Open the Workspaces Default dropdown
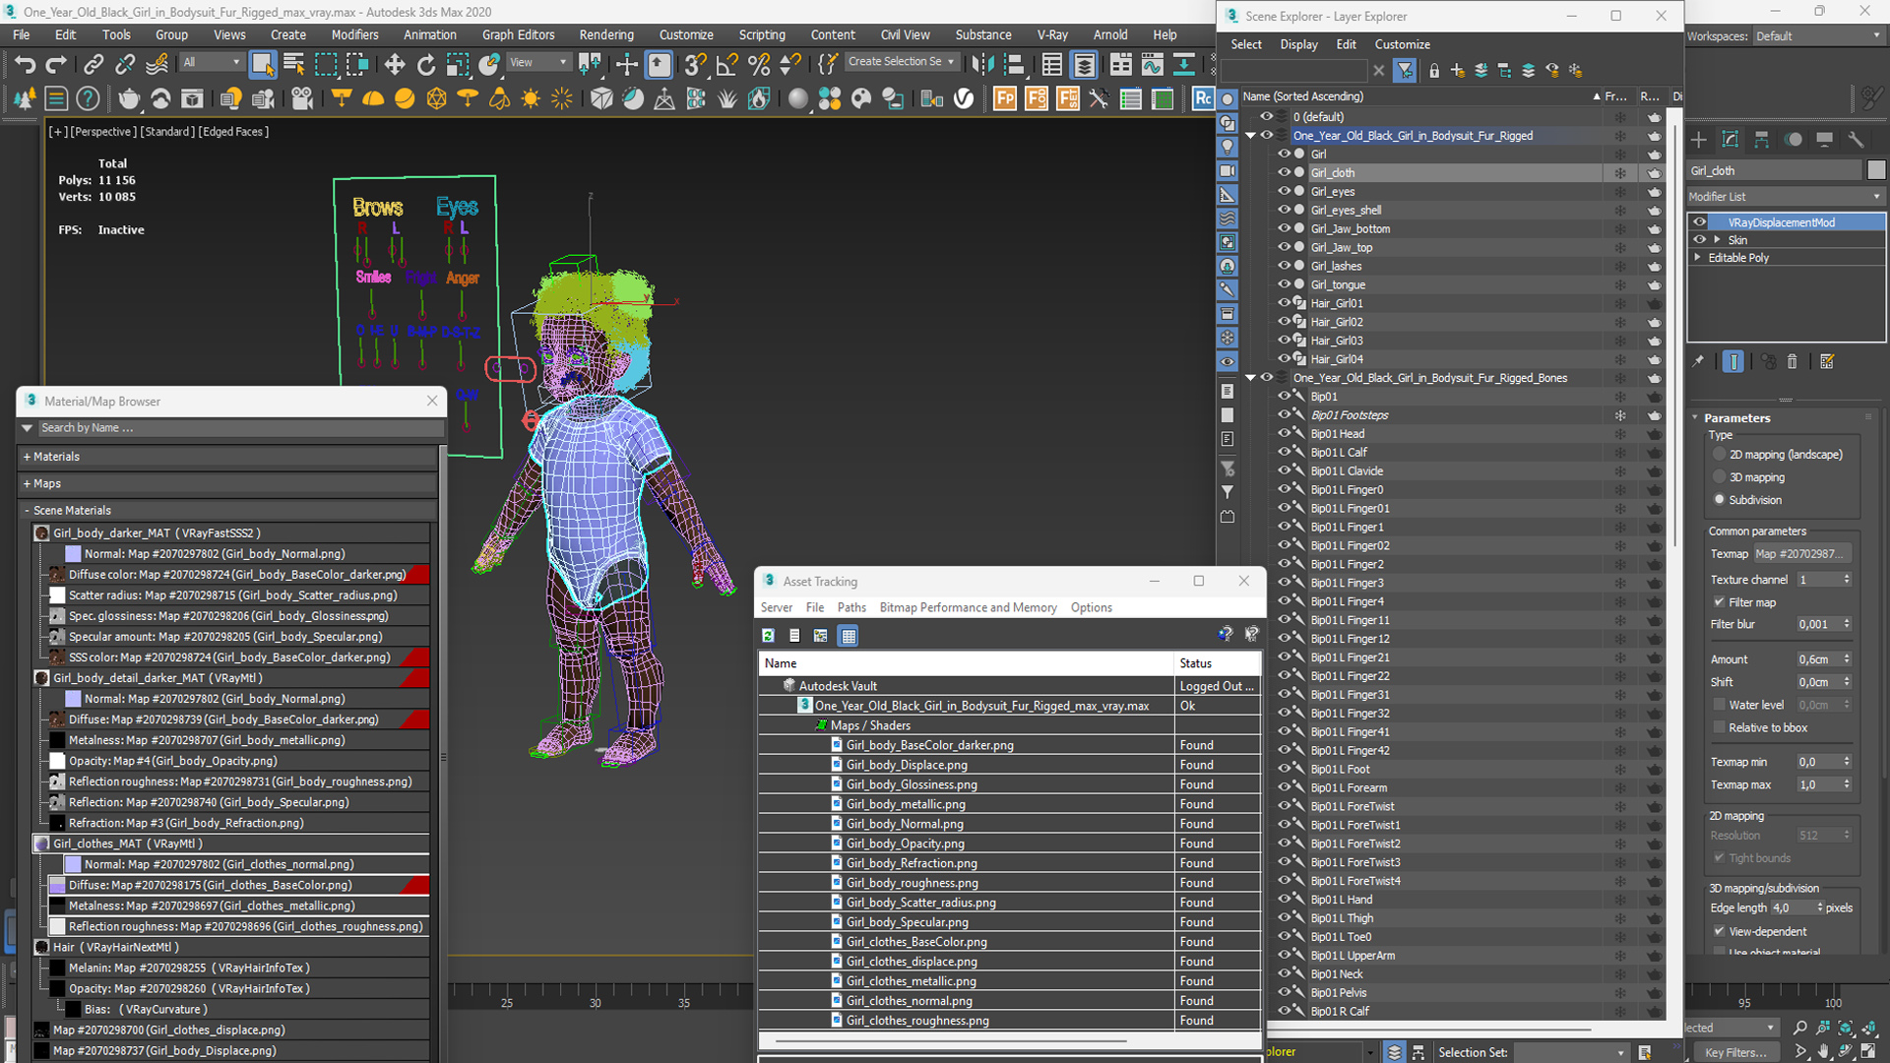Screen dimensions: 1890x1063 click(x=1819, y=35)
